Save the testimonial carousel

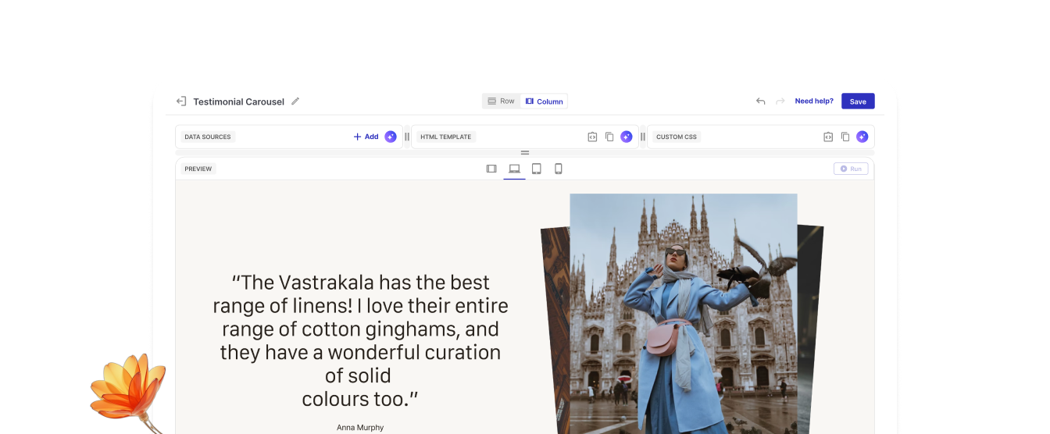[x=858, y=101]
